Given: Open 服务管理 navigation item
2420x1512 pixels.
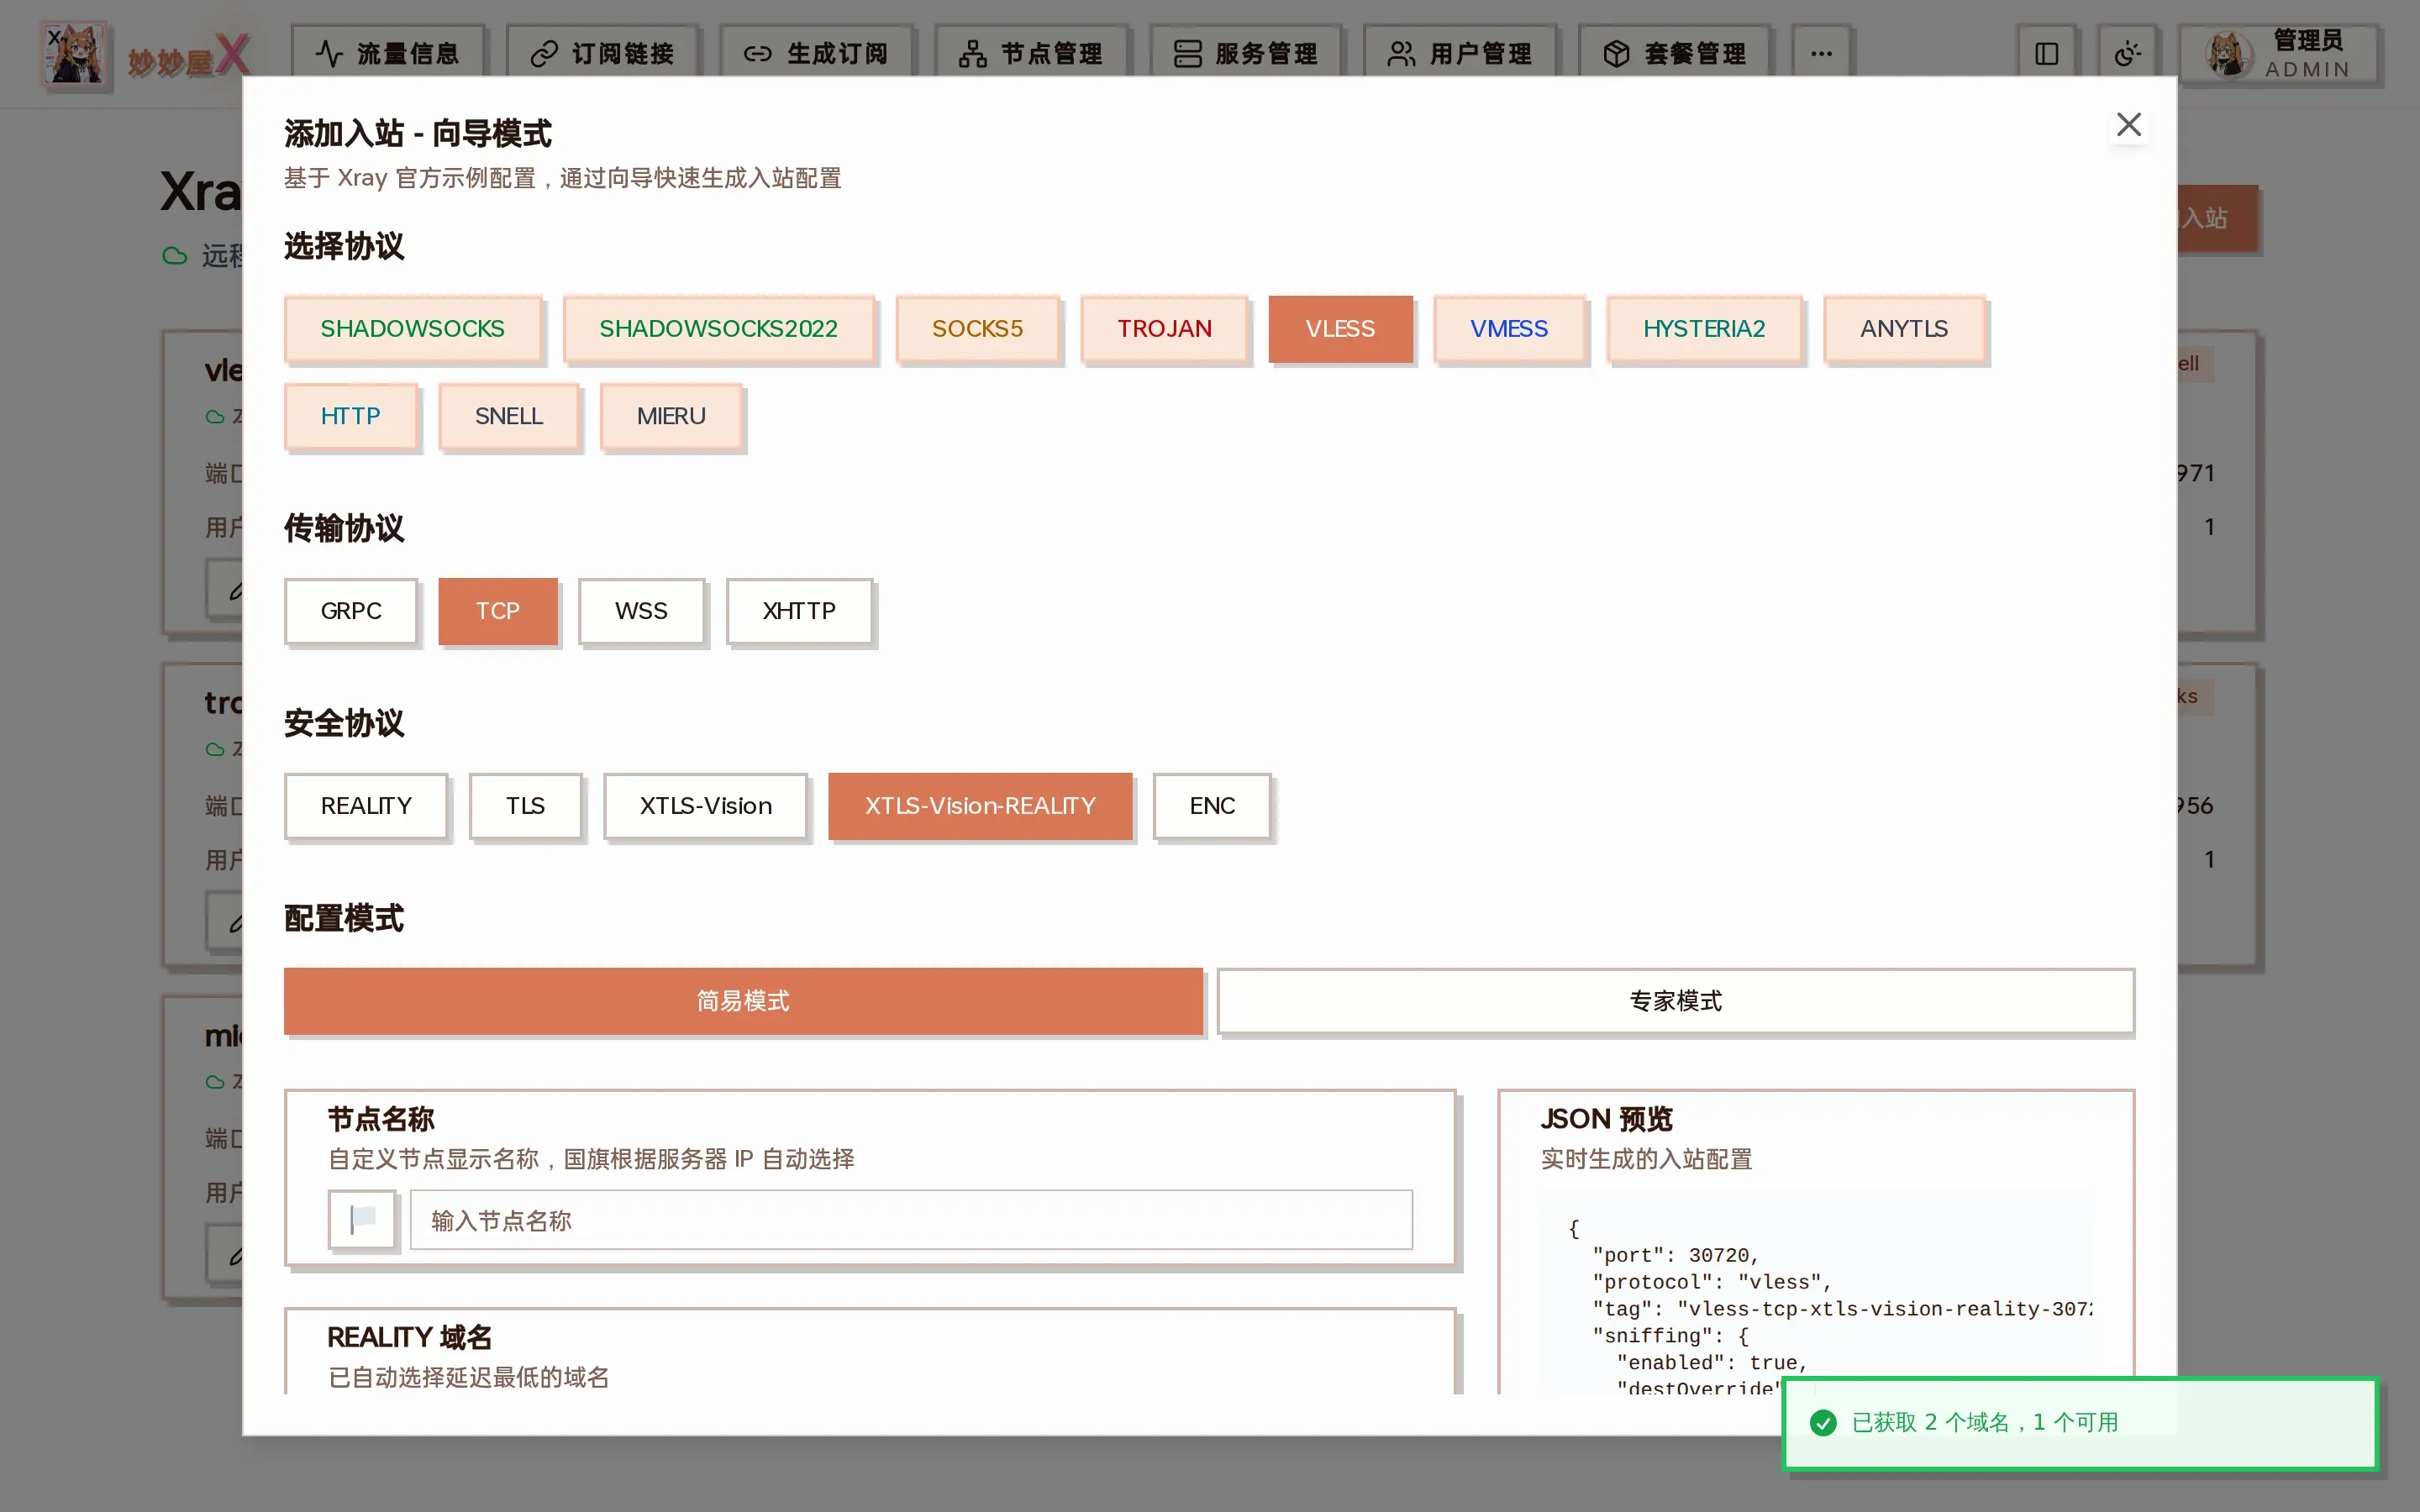Looking at the screenshot, I should pyautogui.click(x=1245, y=54).
